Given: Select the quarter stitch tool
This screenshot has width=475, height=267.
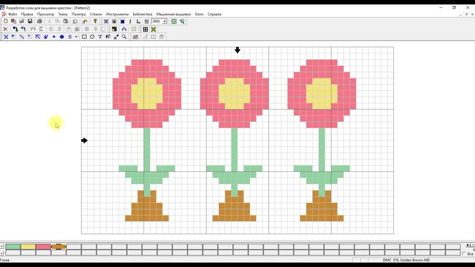Looking at the screenshot, I should click(30, 37).
